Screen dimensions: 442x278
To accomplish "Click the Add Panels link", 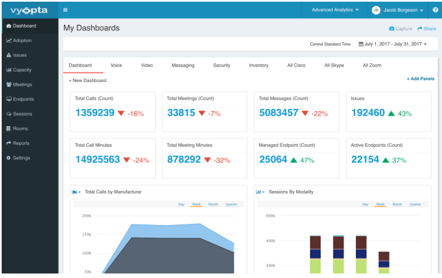I will (420, 79).
